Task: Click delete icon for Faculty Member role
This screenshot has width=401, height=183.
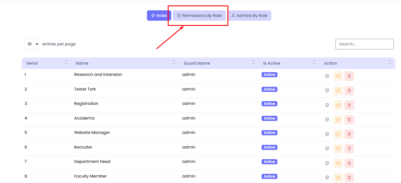Action: (x=349, y=178)
